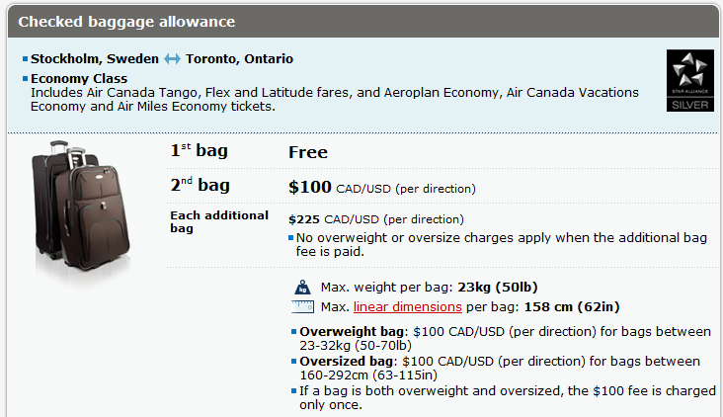Click the blue bullet before Oversized bag
The height and width of the screenshot is (417, 723).
[293, 362]
